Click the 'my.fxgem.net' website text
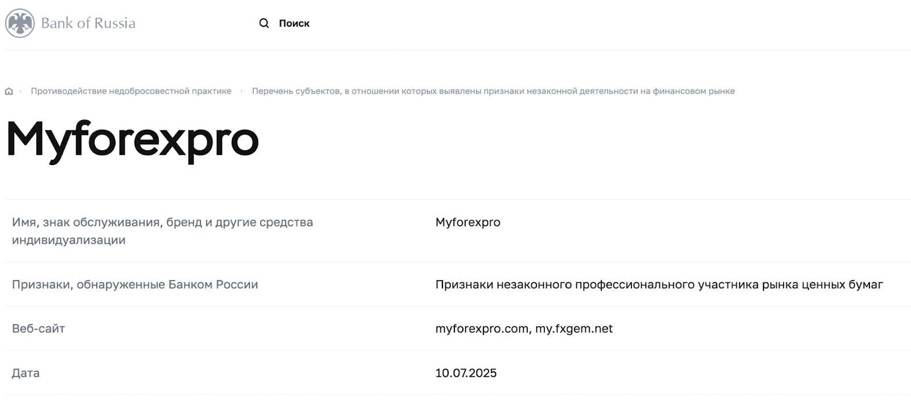The image size is (911, 410). [574, 329]
